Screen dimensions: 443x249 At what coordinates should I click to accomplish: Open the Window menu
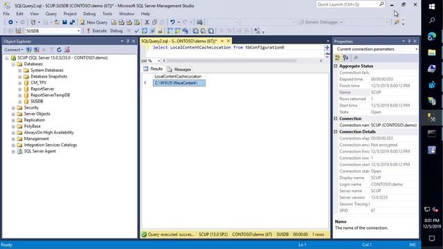point(126,14)
